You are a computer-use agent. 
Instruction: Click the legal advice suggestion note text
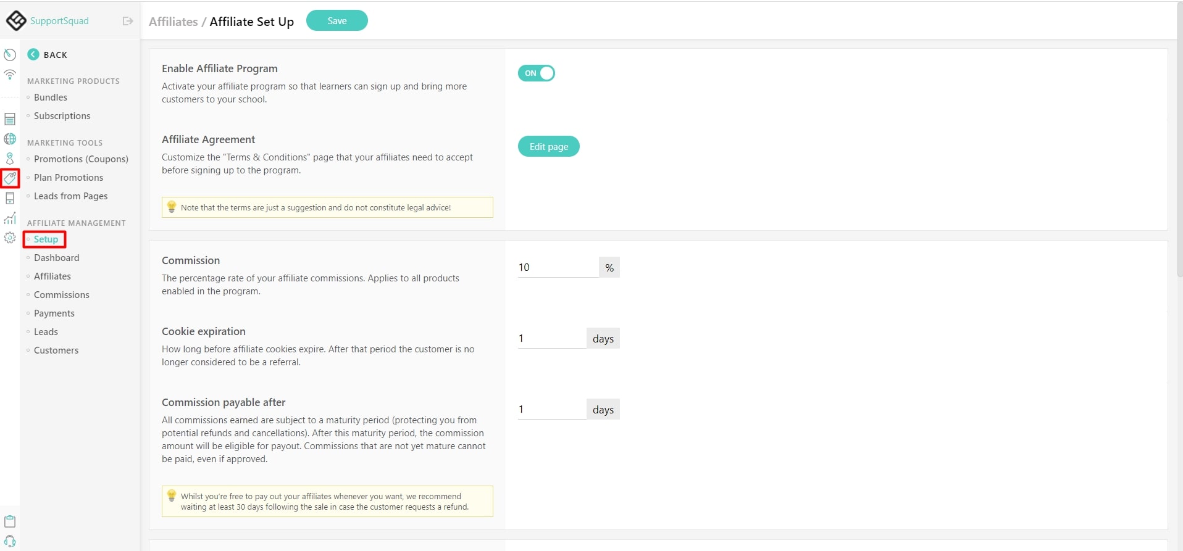tap(316, 207)
